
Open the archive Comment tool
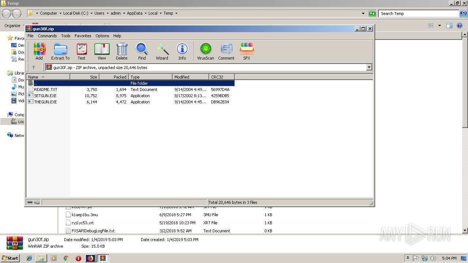tap(226, 51)
